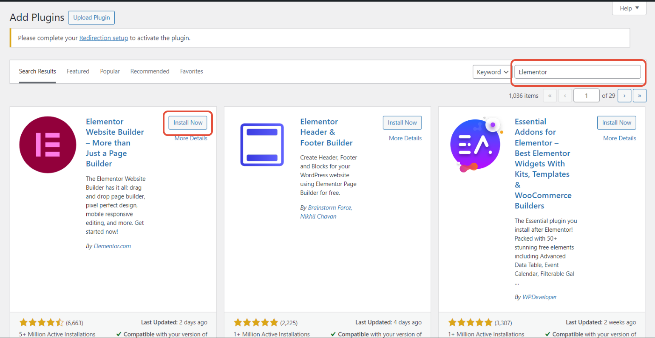Open the Elementor.com author link
This screenshot has height=338, width=655.
coord(112,246)
